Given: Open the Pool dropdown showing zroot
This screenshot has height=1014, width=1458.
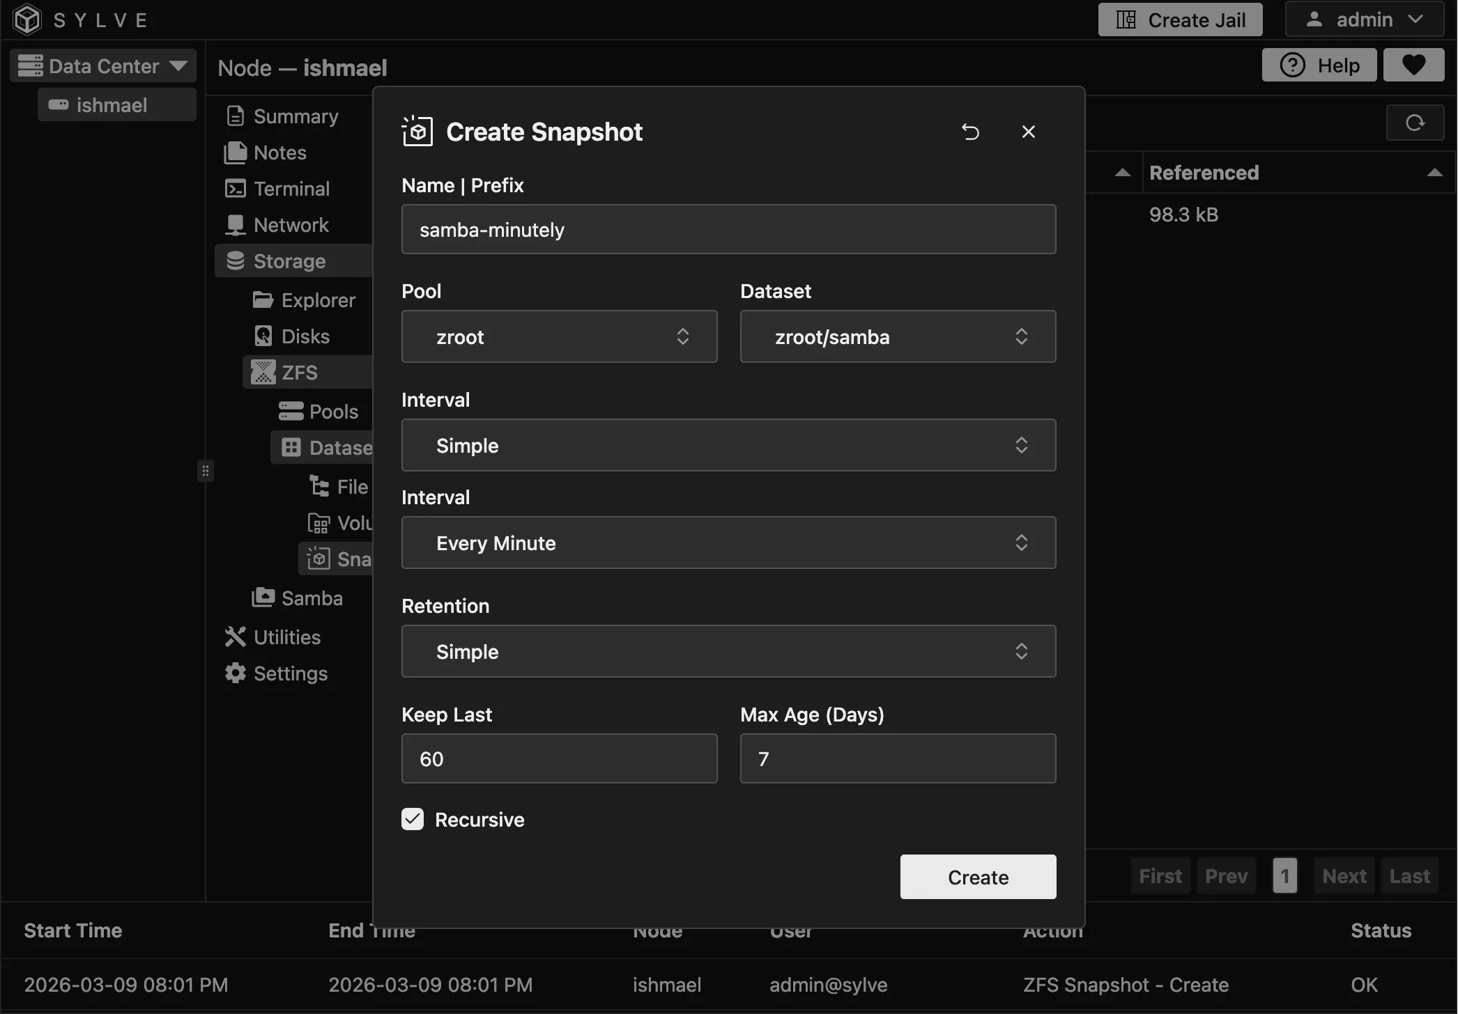Looking at the screenshot, I should coord(559,336).
